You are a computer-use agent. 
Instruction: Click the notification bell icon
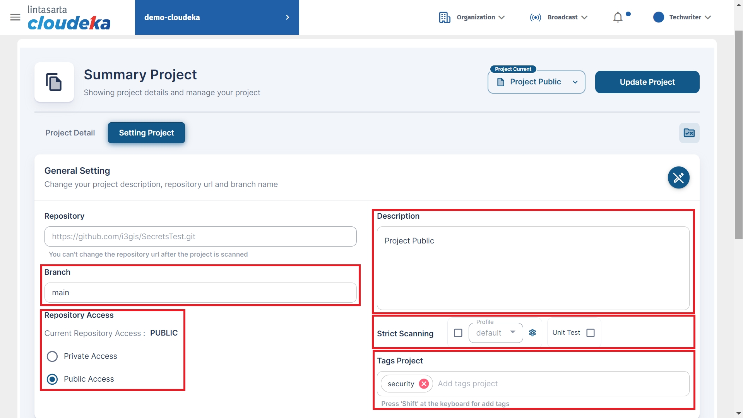coord(618,17)
